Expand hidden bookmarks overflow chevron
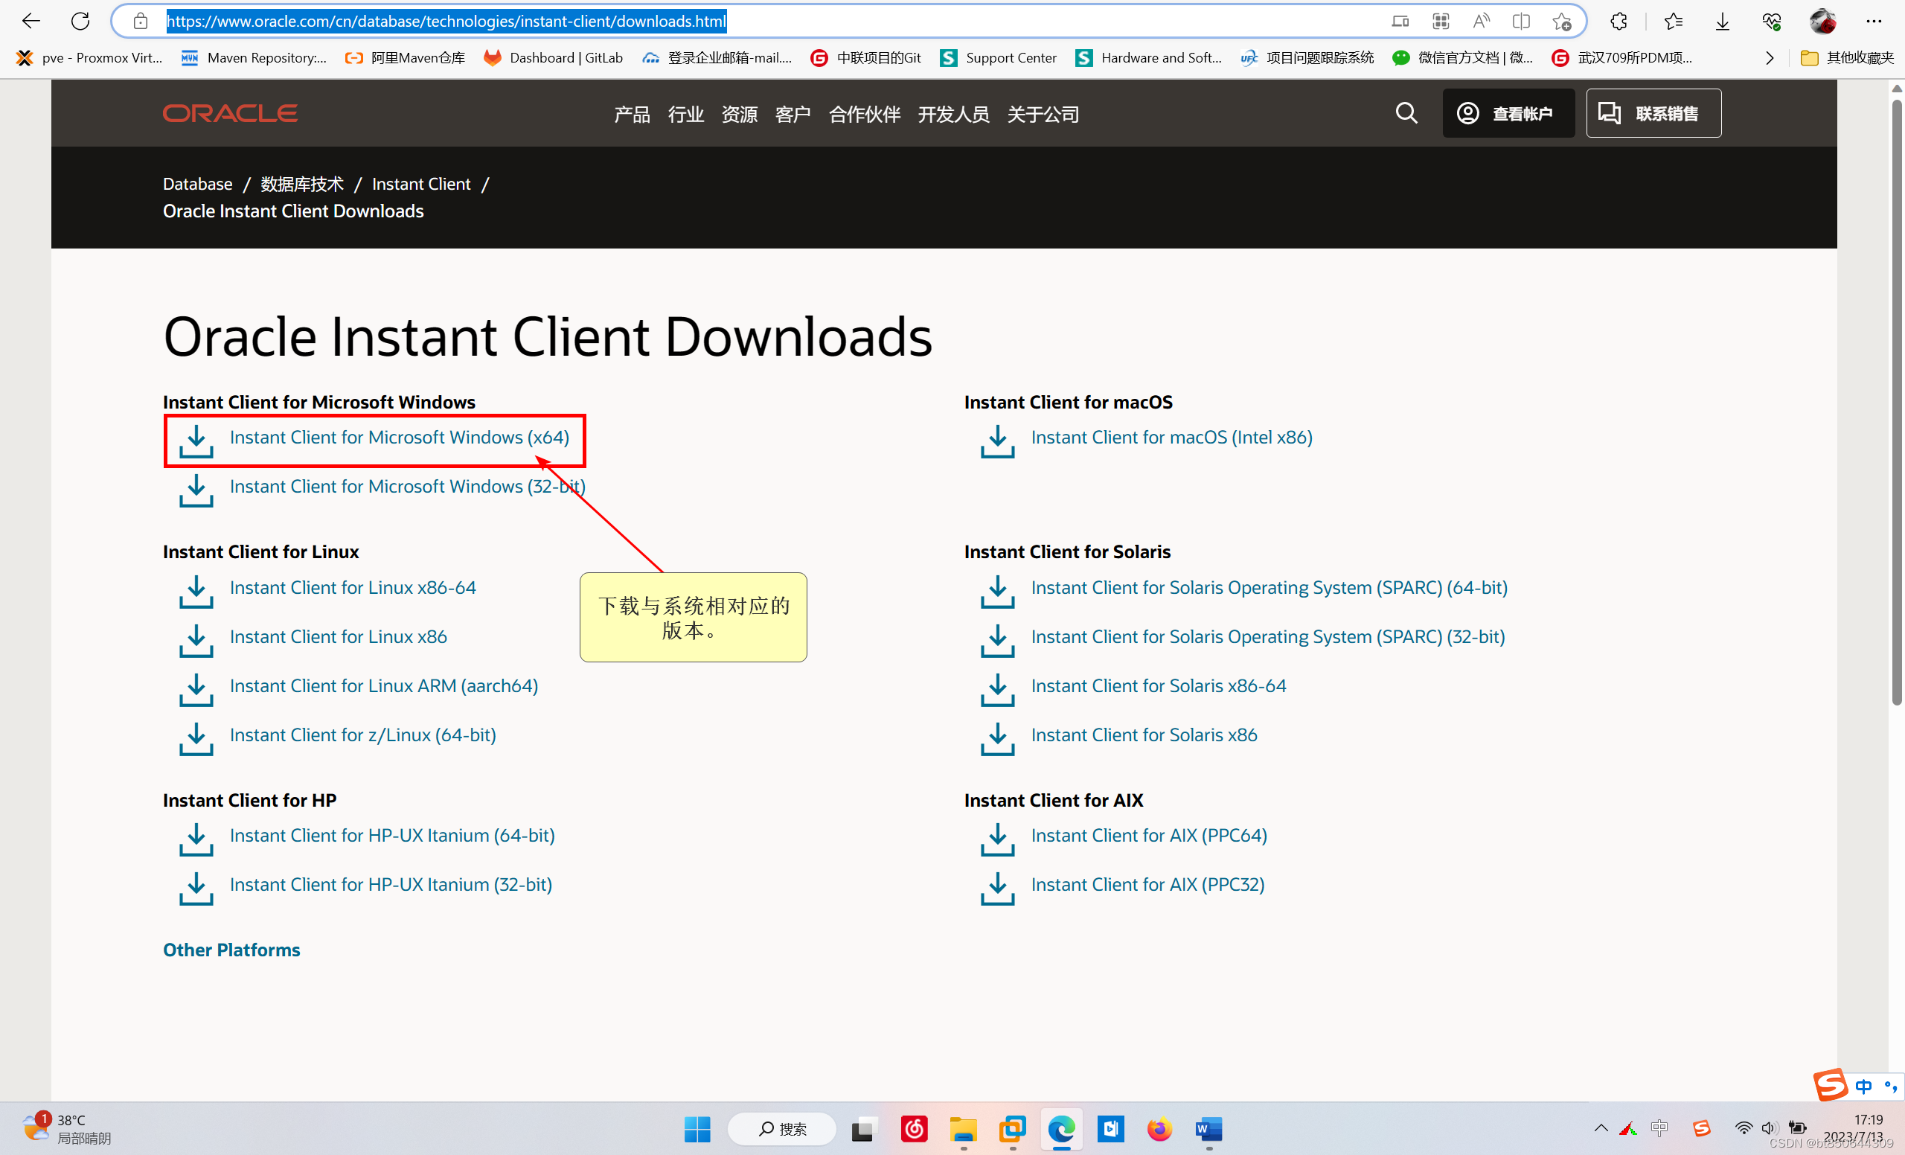 click(x=1769, y=58)
